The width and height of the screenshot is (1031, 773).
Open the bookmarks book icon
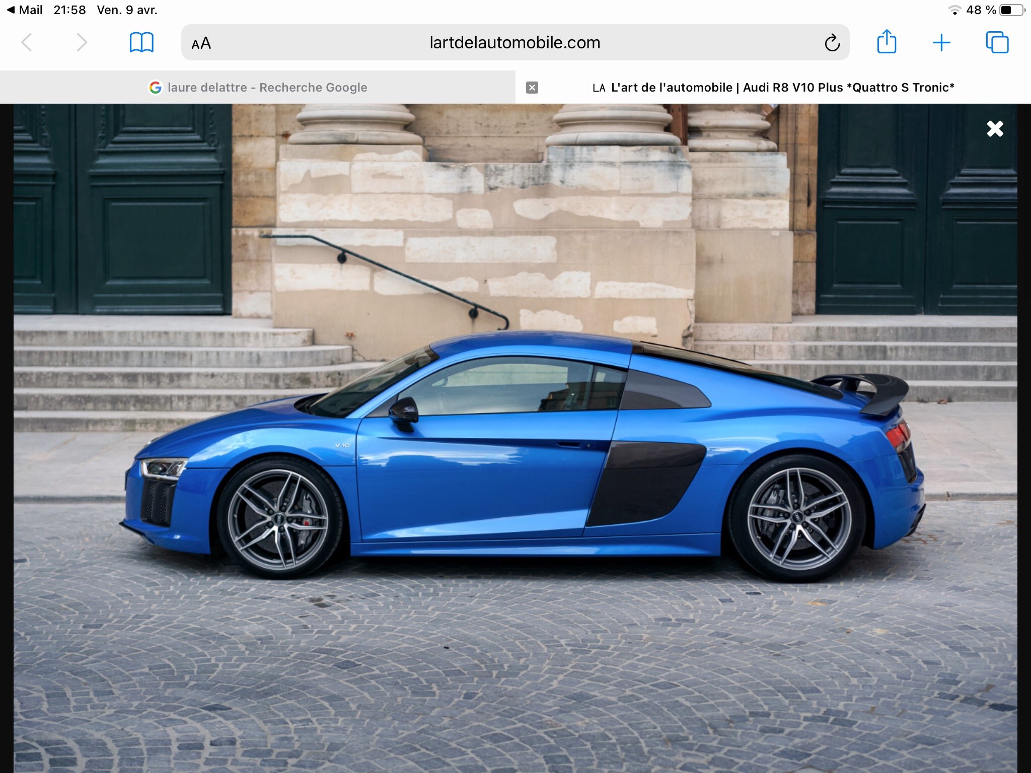point(141,43)
